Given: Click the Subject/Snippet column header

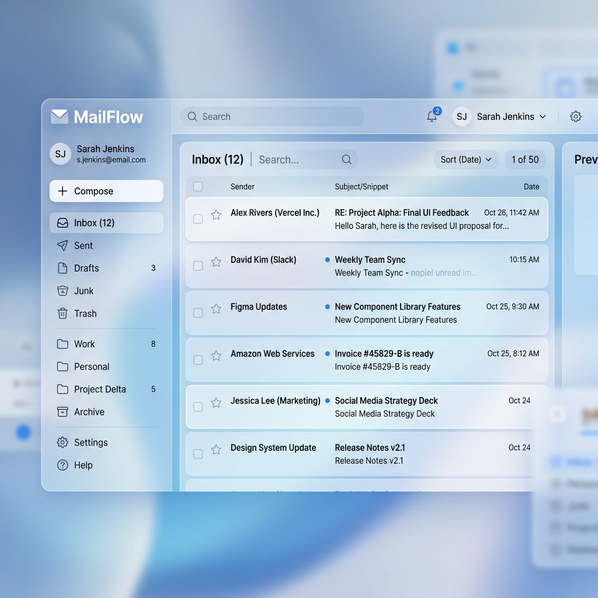Looking at the screenshot, I should coord(361,186).
